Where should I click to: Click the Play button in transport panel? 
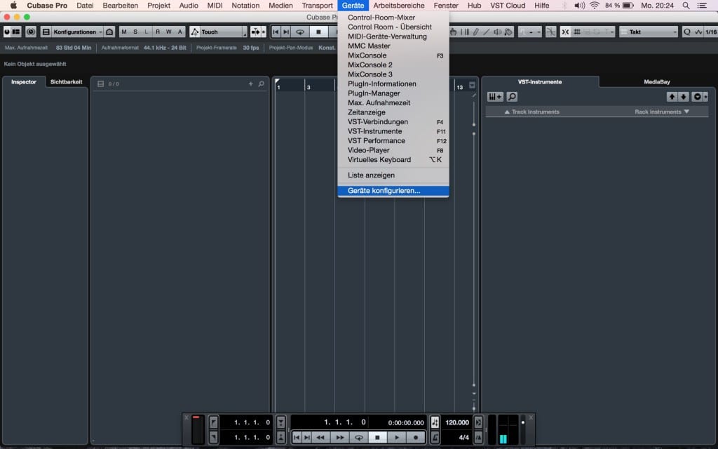[x=397, y=438]
